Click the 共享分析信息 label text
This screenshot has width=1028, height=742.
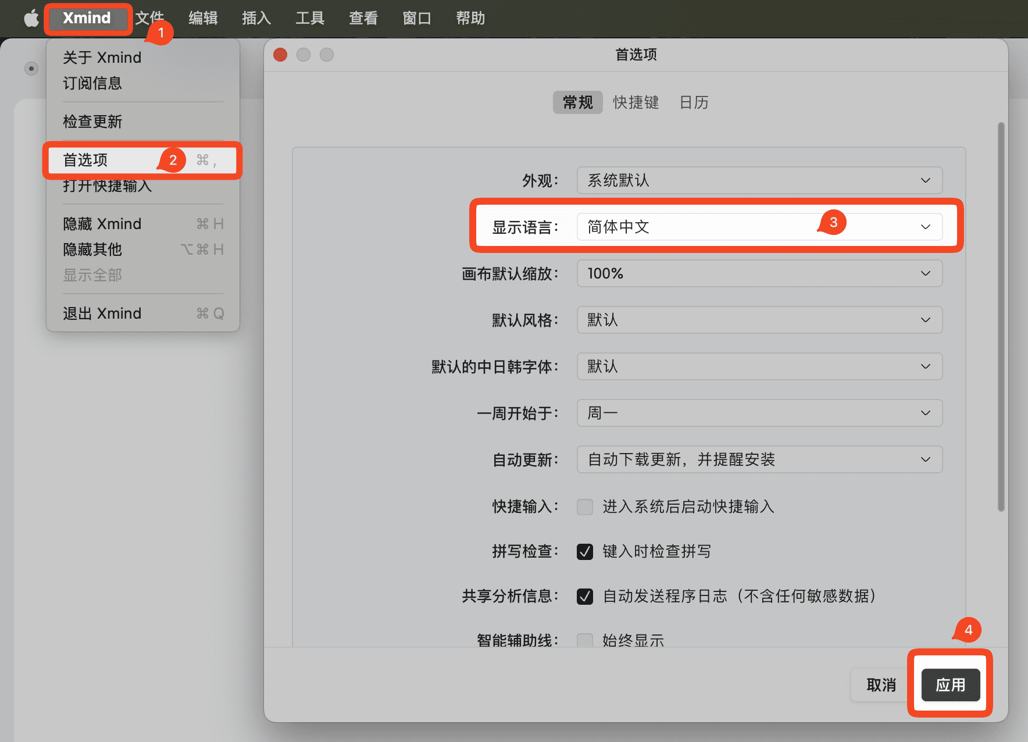(x=510, y=596)
